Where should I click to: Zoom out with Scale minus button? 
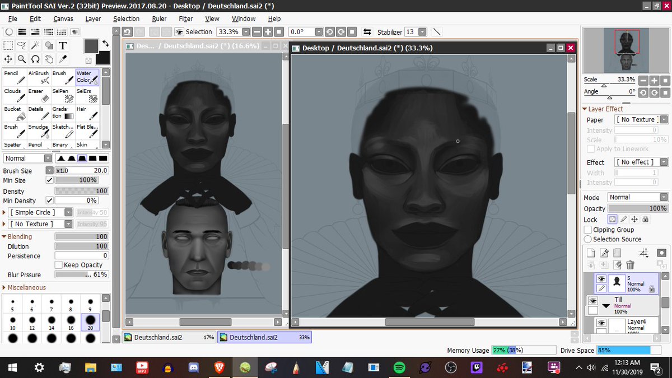(643, 80)
